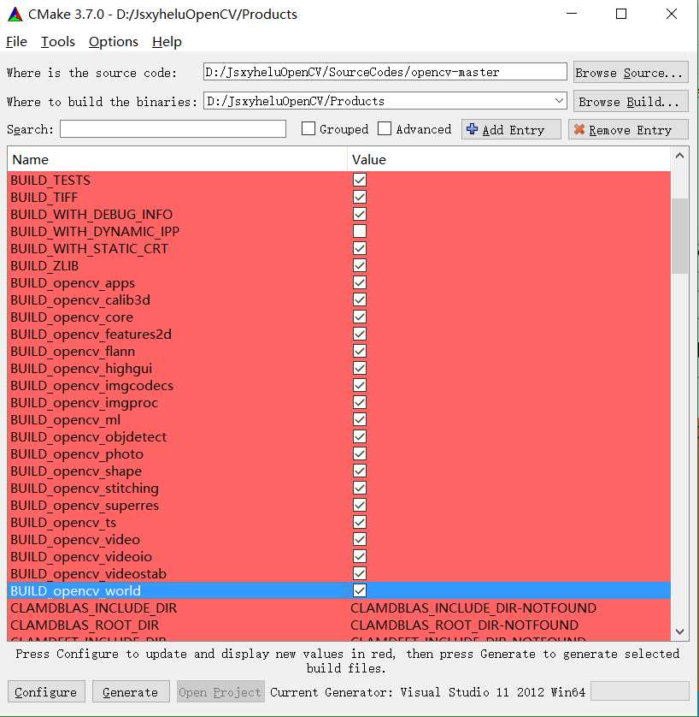Maximize the CMake window

(621, 14)
